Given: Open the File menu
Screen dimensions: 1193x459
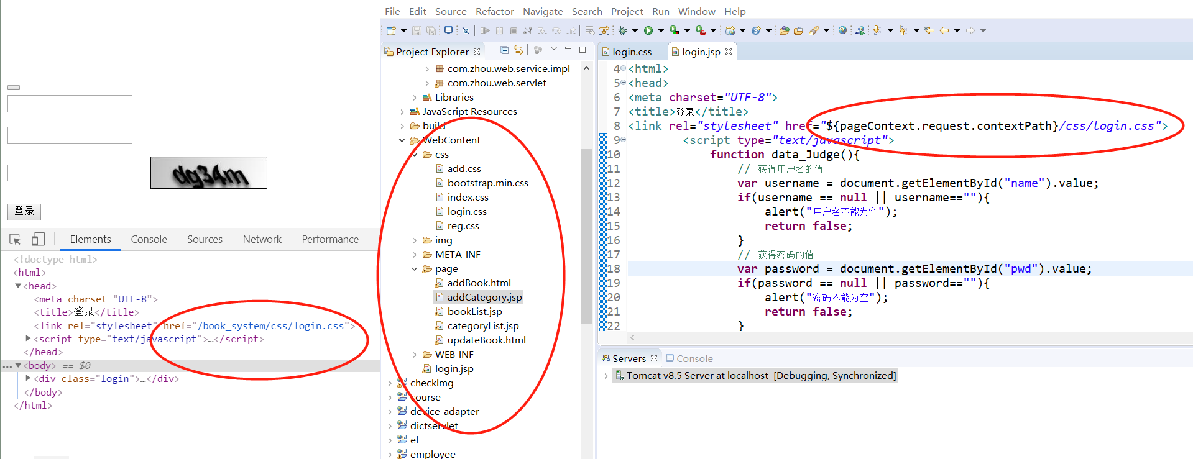Looking at the screenshot, I should pos(392,11).
